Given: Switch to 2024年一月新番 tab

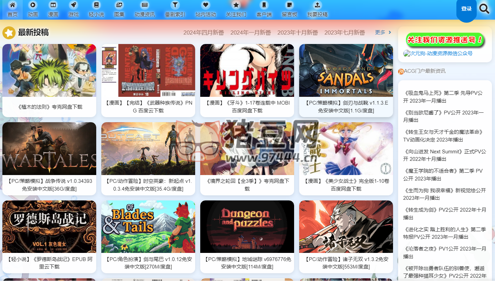Looking at the screenshot, I should tap(251, 33).
